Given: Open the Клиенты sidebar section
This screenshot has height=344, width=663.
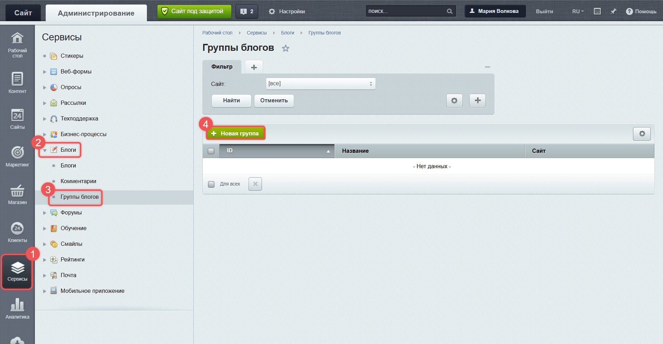Looking at the screenshot, I should coord(17,232).
